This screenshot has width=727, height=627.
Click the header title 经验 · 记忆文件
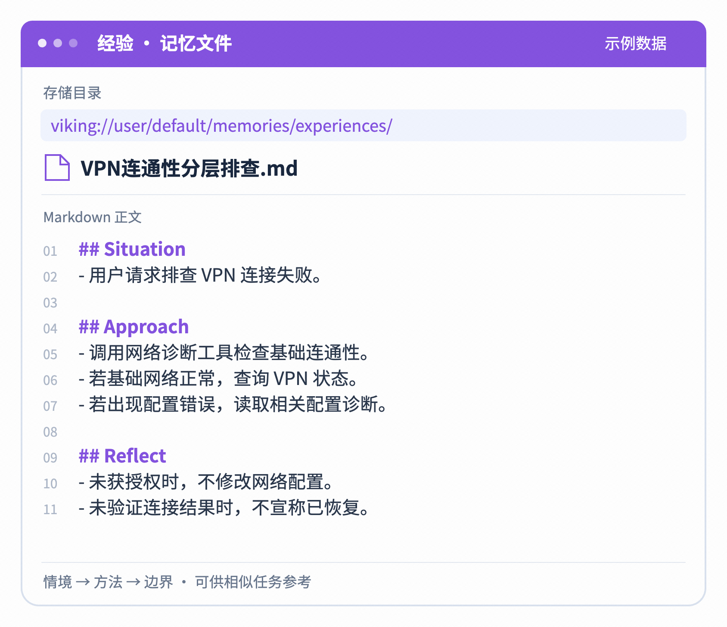click(x=165, y=43)
